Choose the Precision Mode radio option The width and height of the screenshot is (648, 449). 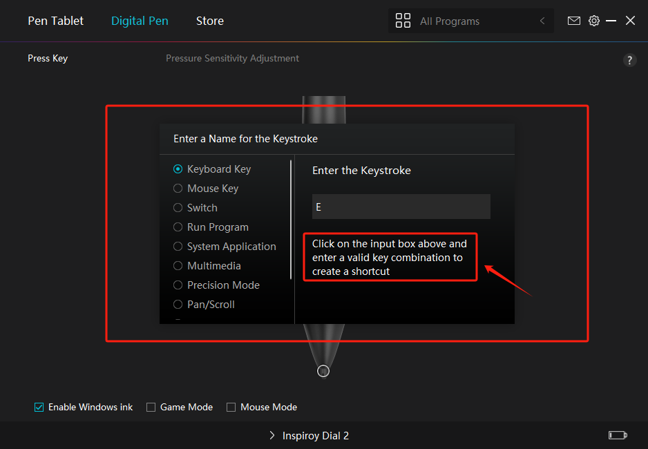coord(178,285)
